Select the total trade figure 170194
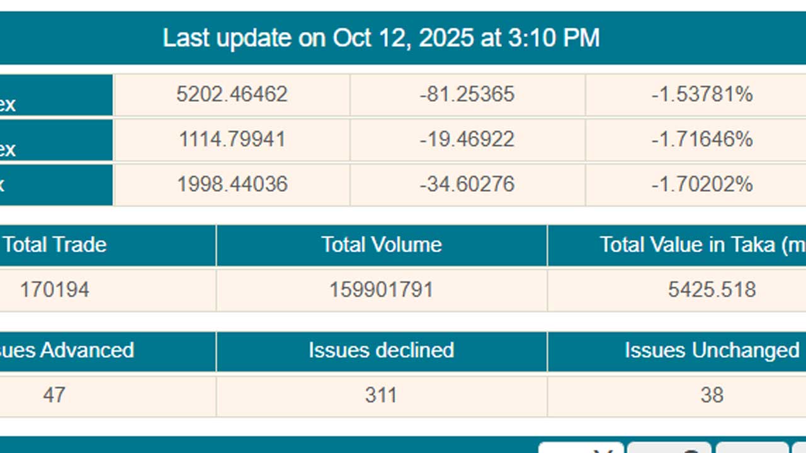Screen dimensions: 806x453 [x=55, y=290]
